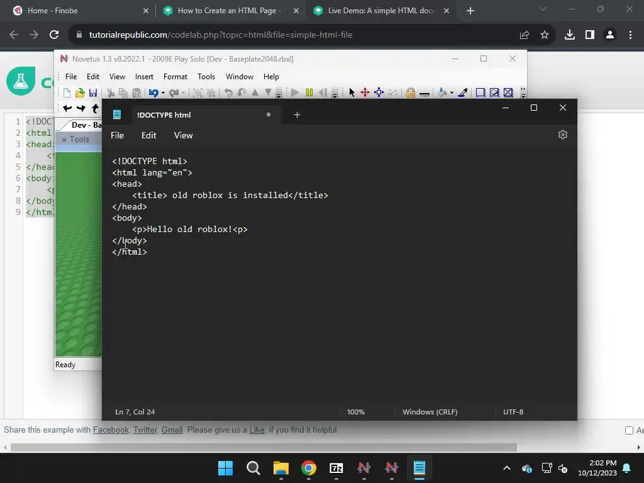Click 100% zoom level in Notepad status bar

tap(356, 411)
